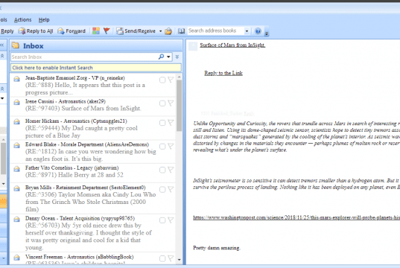Click the Reply to All toolbar button
The width and height of the screenshot is (400, 268).
36,31
